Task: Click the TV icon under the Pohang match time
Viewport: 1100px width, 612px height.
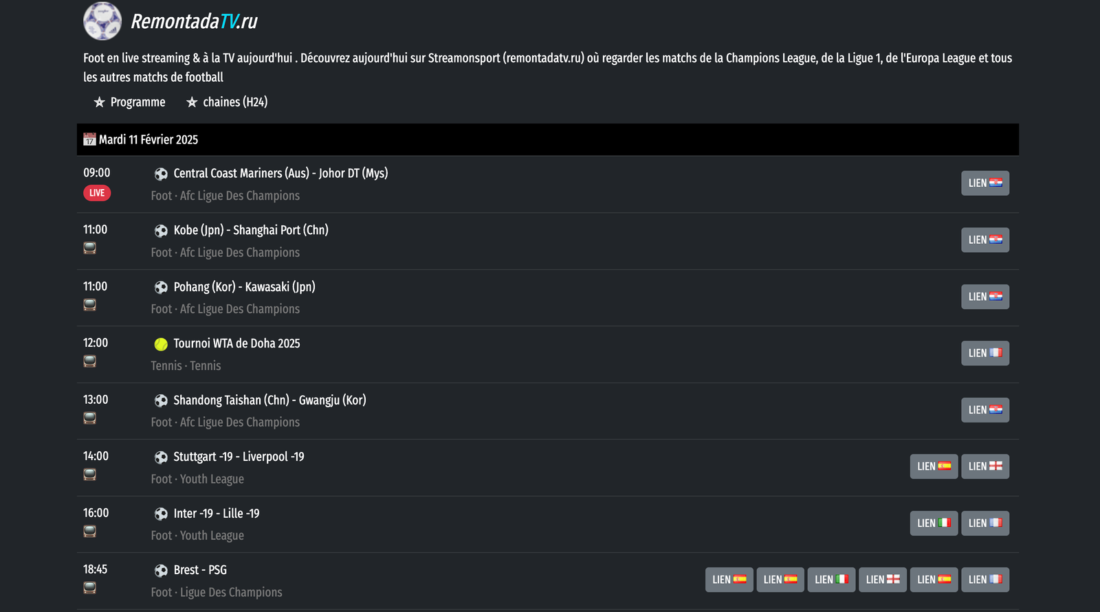Action: coord(89,304)
